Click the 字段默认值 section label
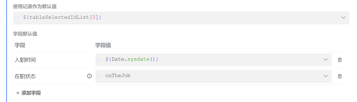Image resolution: width=357 pixels, height=102 pixels. [25, 34]
